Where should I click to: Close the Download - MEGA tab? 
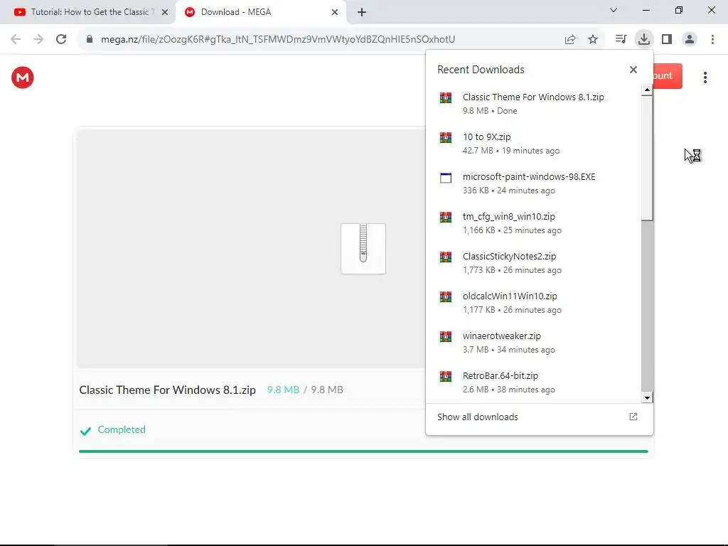point(335,12)
